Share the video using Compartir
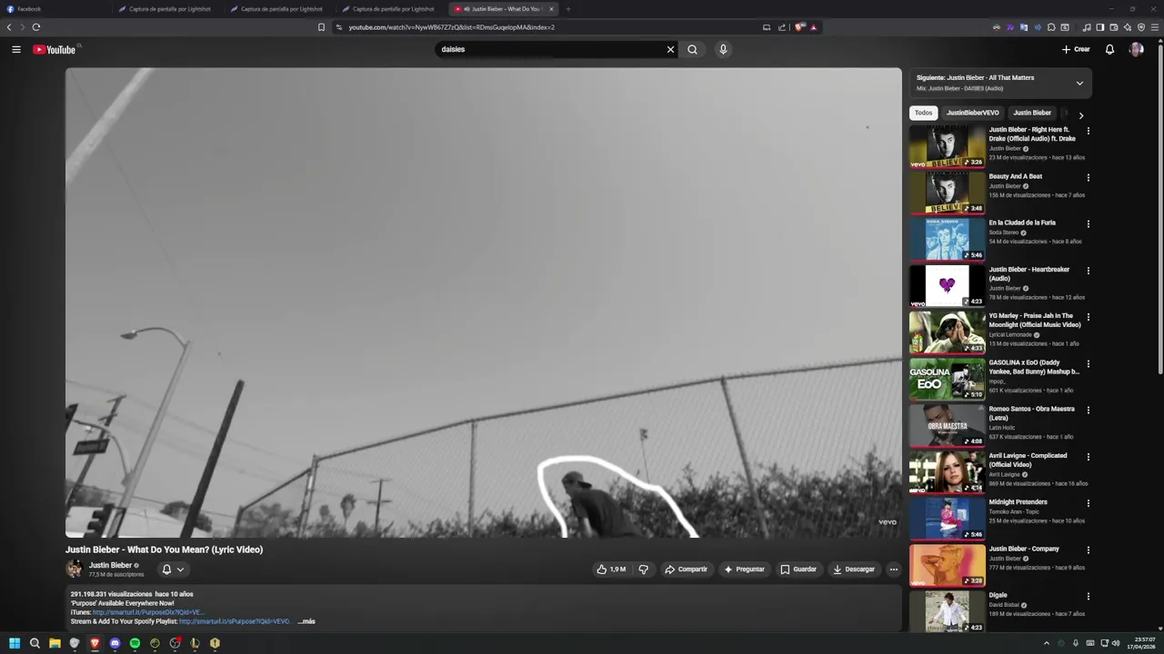Viewport: 1164px width, 654px height. [x=686, y=570]
